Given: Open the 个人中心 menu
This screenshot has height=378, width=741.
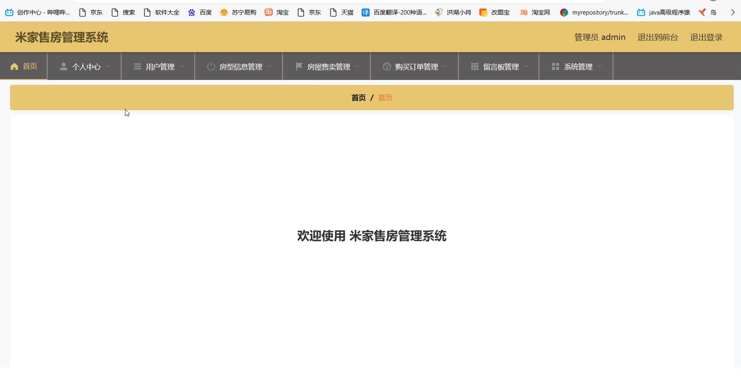Looking at the screenshot, I should 84,66.
